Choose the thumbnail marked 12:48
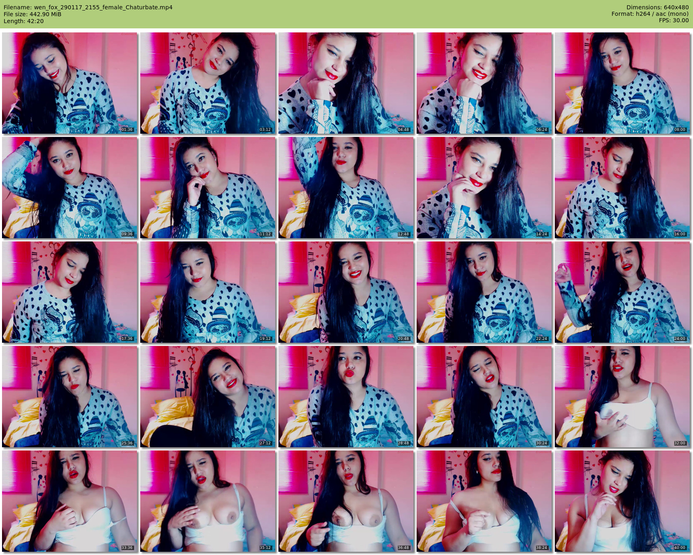Viewport: 693px width, 555px height. [346, 188]
